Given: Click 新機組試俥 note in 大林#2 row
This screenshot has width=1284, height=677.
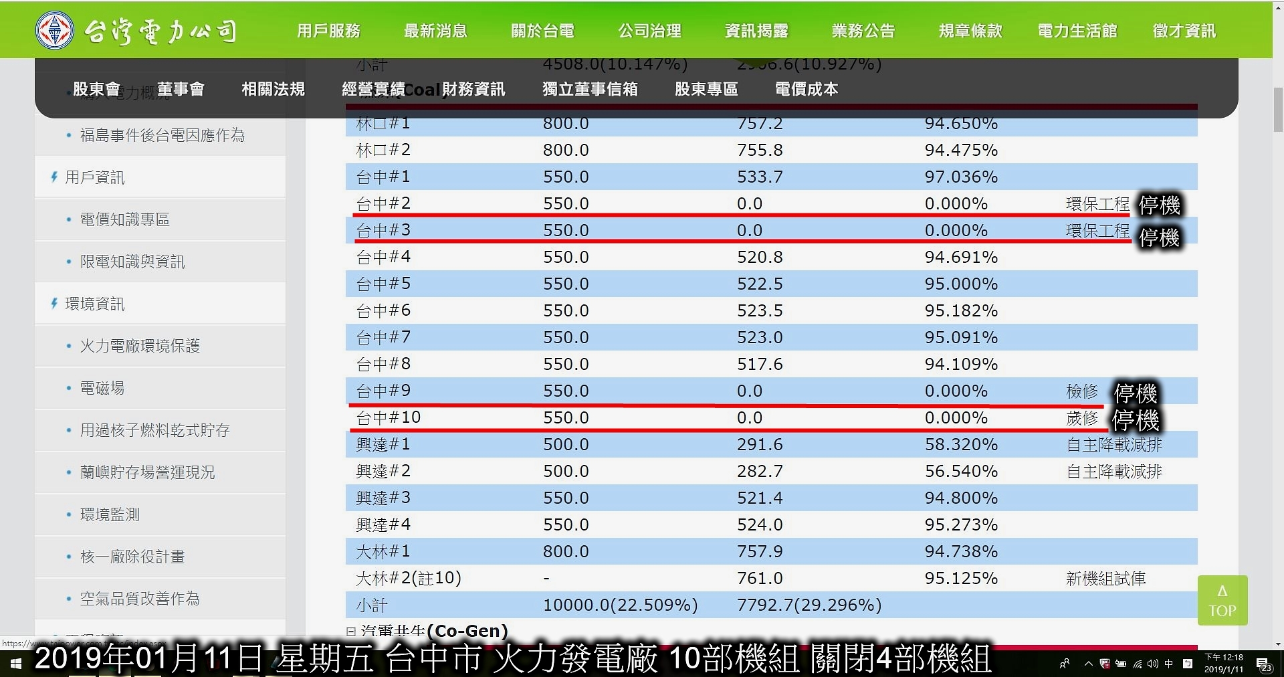Looking at the screenshot, I should tap(1106, 578).
